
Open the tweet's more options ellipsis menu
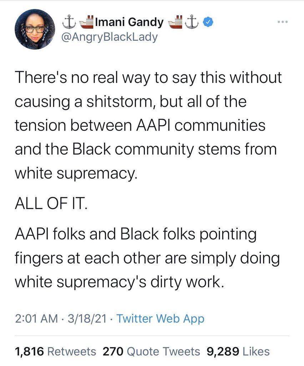click(282, 22)
